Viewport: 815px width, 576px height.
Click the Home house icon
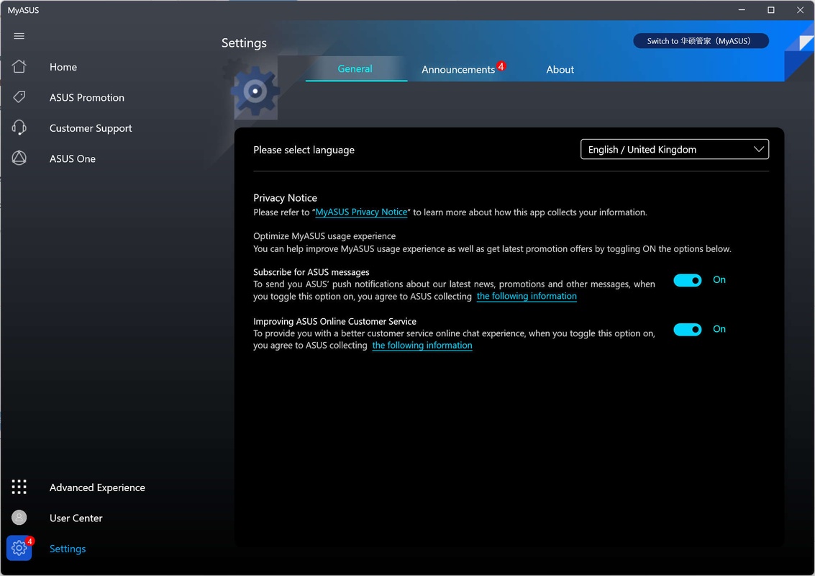[x=19, y=67]
